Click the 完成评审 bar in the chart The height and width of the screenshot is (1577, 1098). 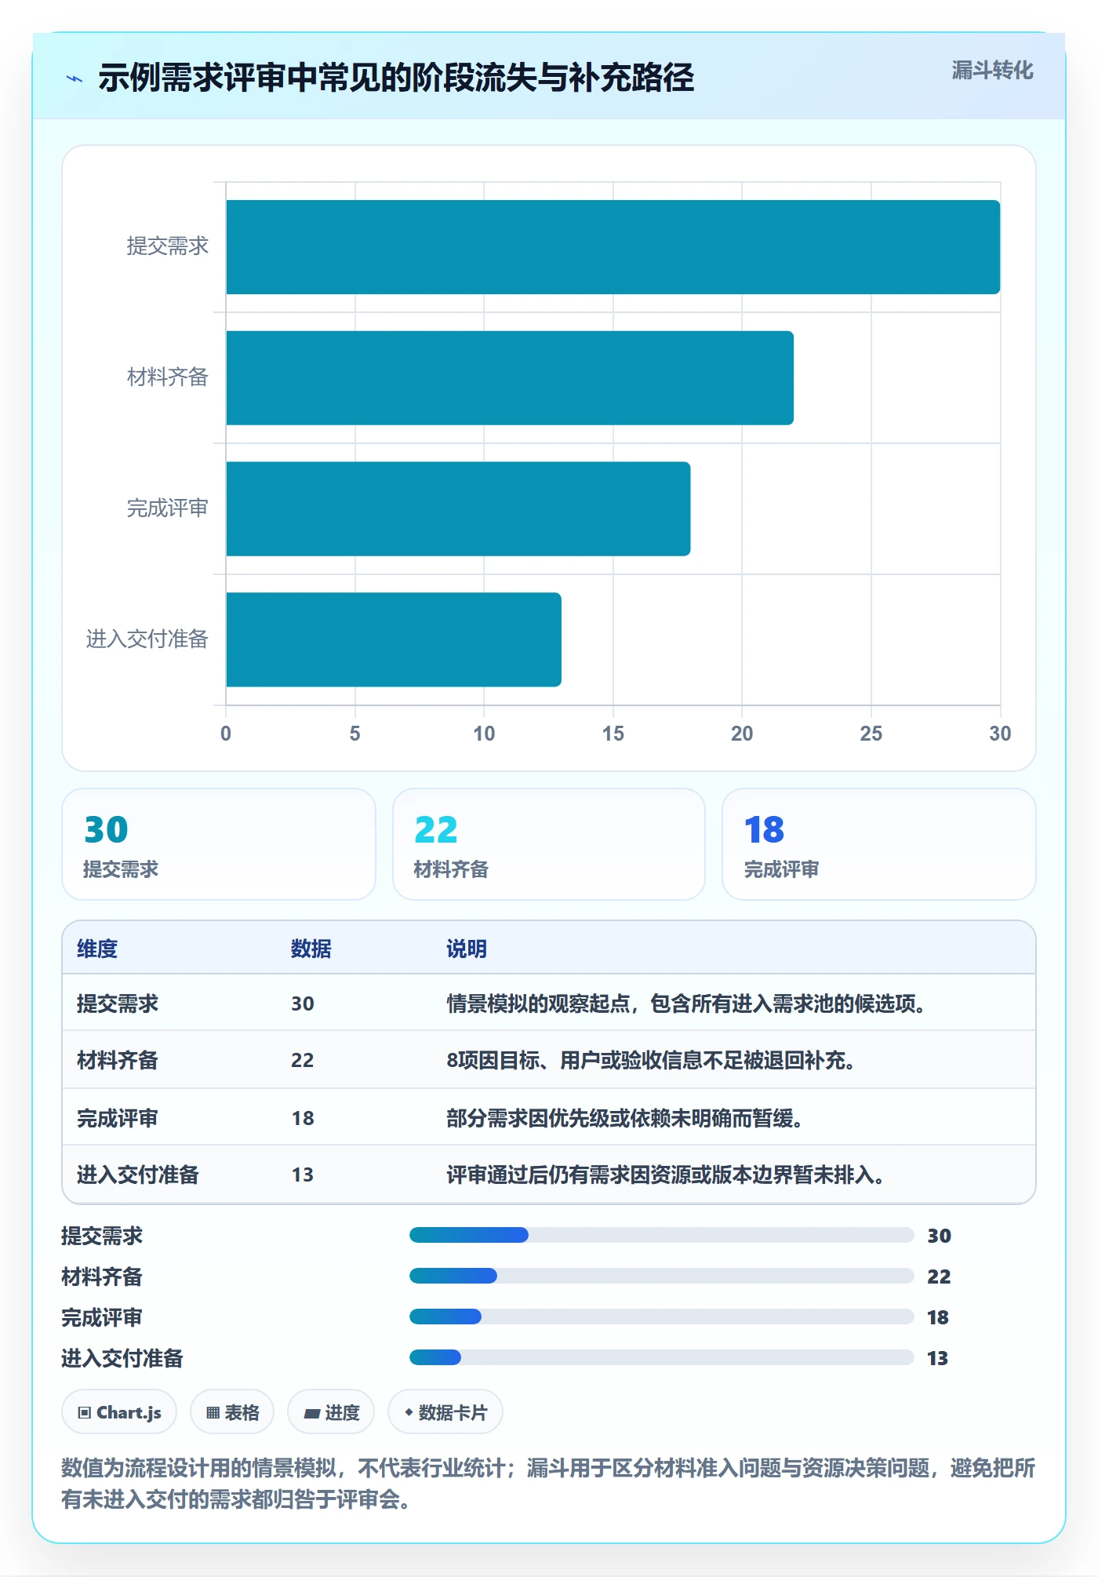coord(458,508)
